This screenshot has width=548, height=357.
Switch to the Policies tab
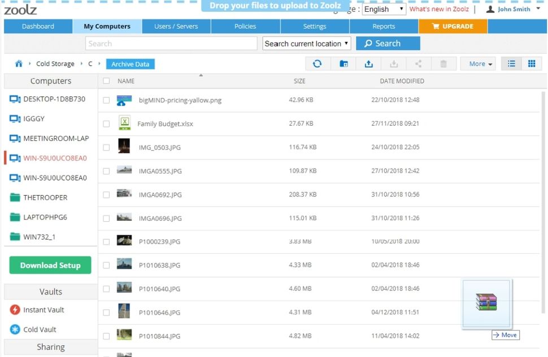pos(245,26)
